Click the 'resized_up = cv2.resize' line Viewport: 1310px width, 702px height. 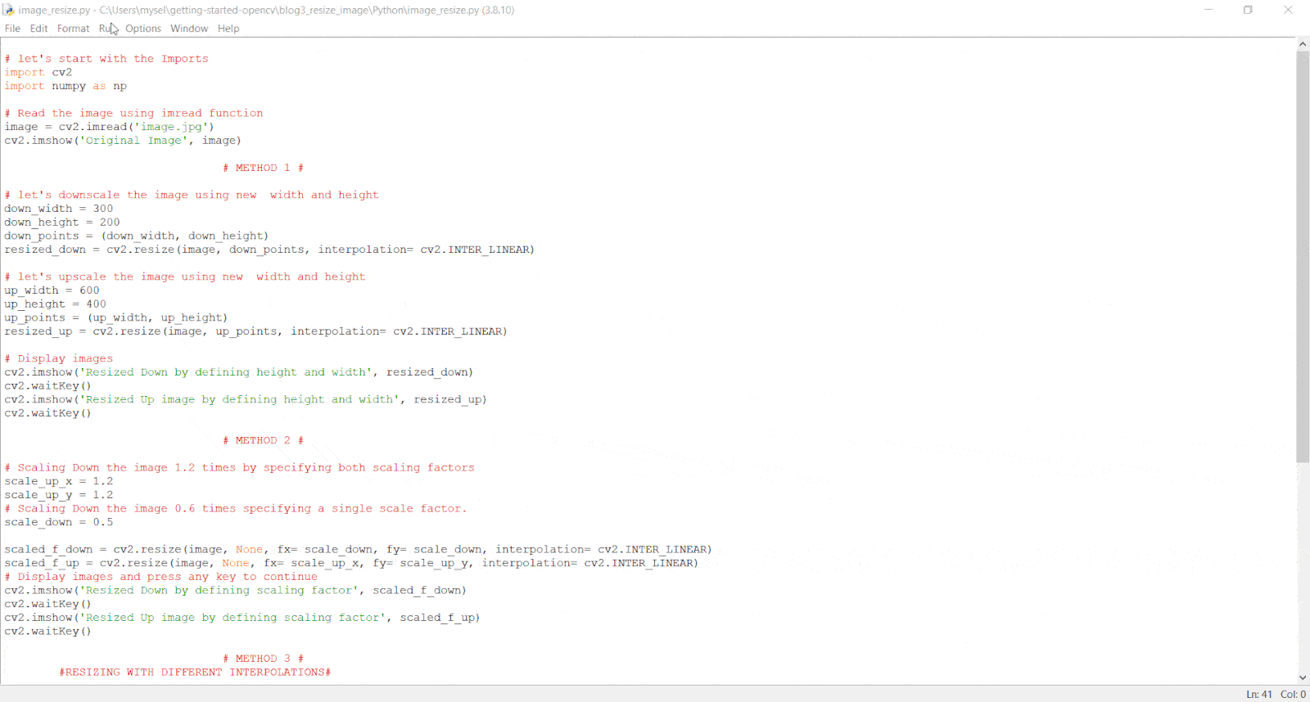pyautogui.click(x=255, y=331)
